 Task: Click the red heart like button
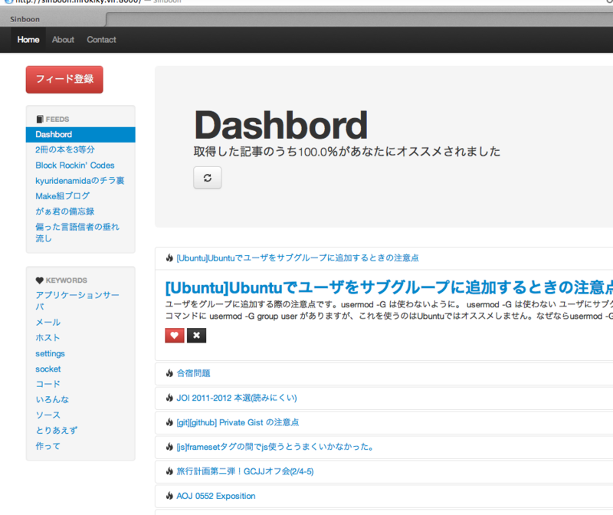click(x=175, y=335)
